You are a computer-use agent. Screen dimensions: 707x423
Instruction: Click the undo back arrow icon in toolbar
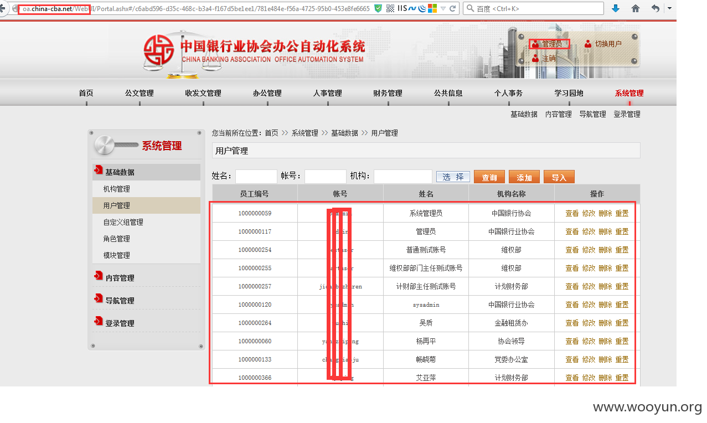coord(656,8)
